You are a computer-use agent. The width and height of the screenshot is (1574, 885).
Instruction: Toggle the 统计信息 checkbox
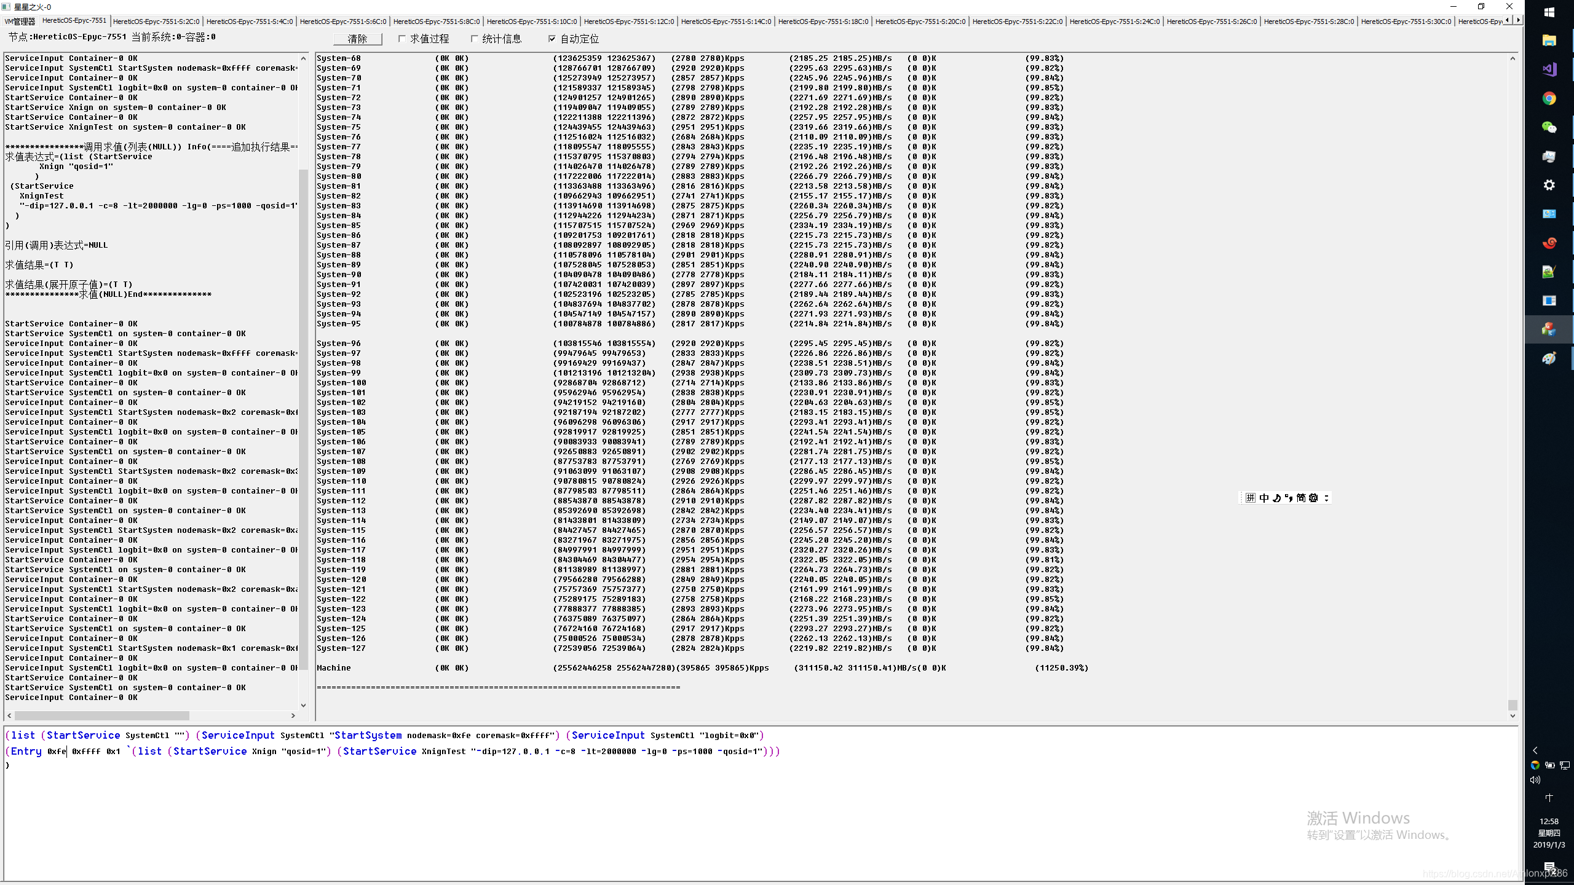tap(474, 39)
